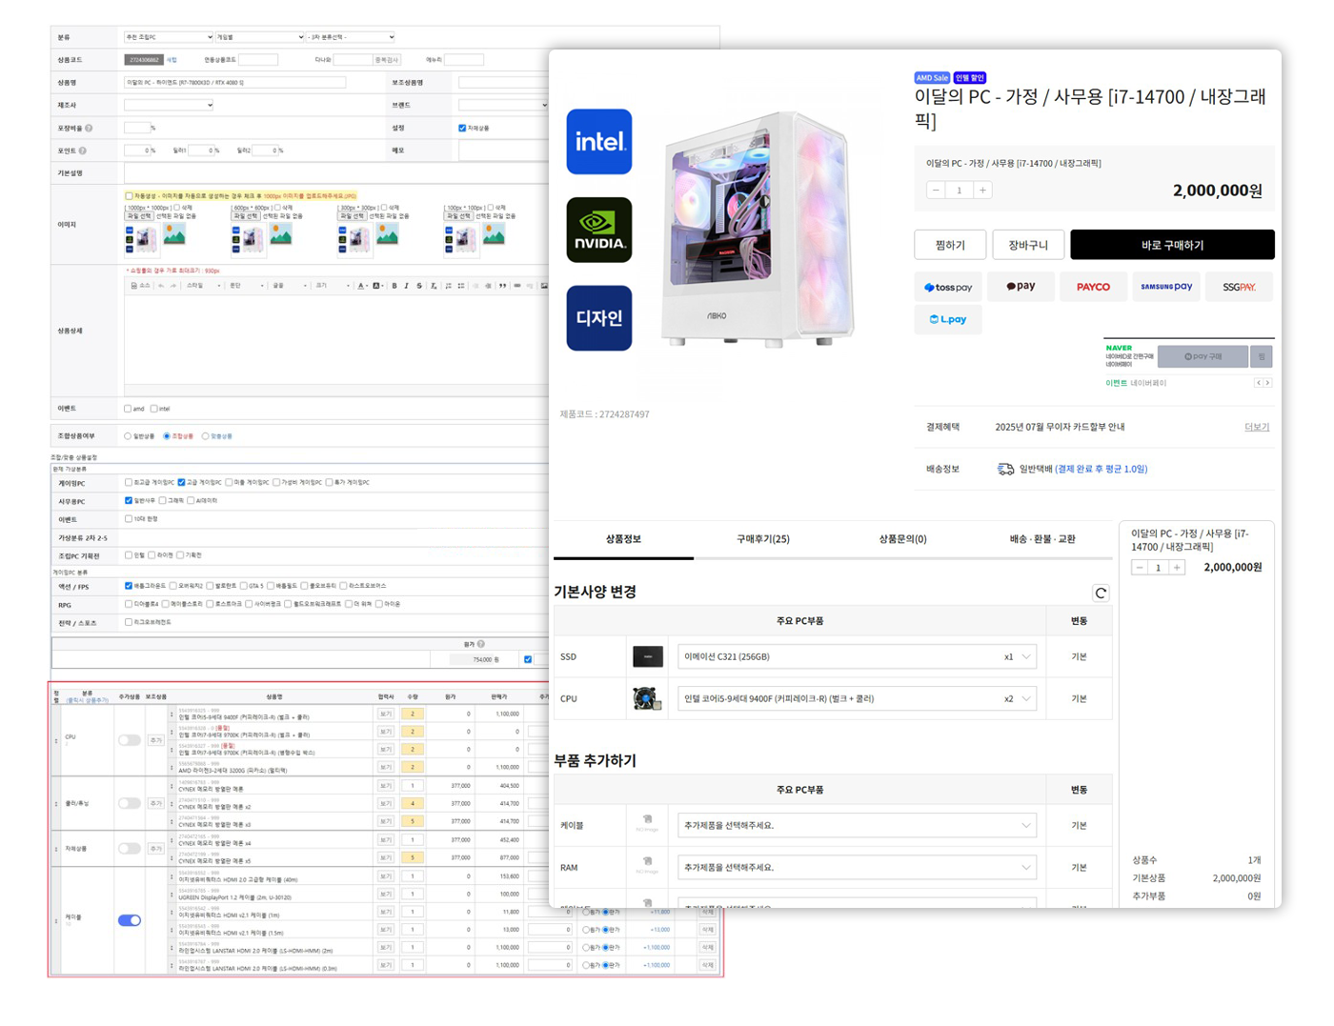This screenshot has width=1334, height=1026.
Task: Select the 일반상품 radio button
Action: point(128,436)
